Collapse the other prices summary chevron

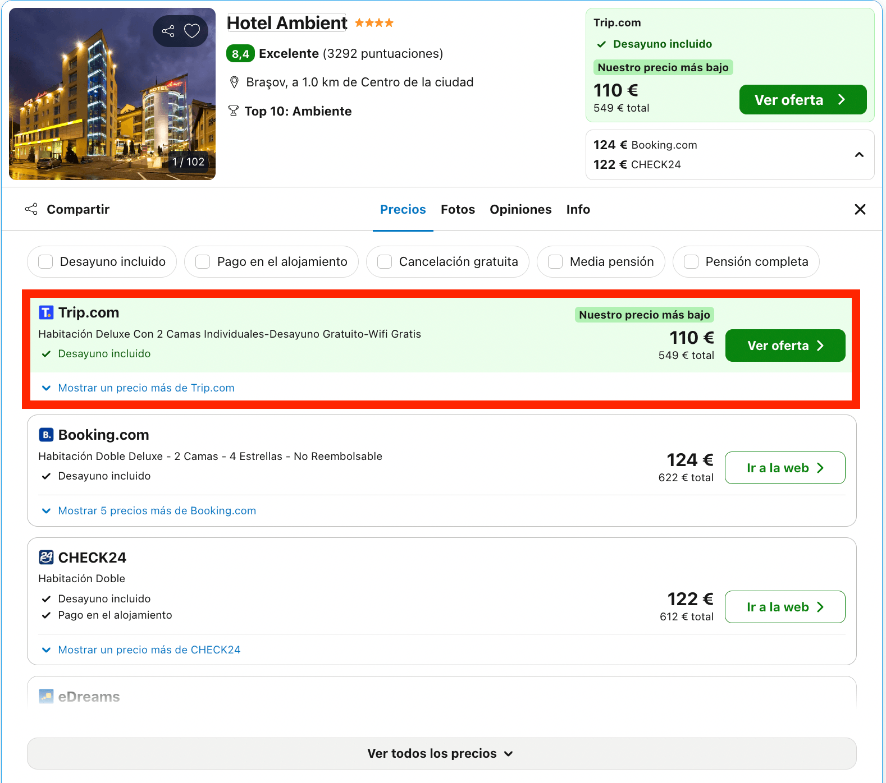859,155
